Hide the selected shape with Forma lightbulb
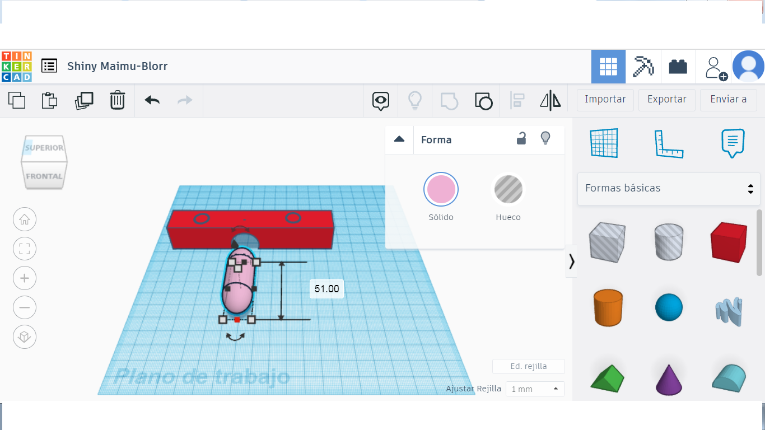This screenshot has height=430, width=765. click(x=545, y=139)
